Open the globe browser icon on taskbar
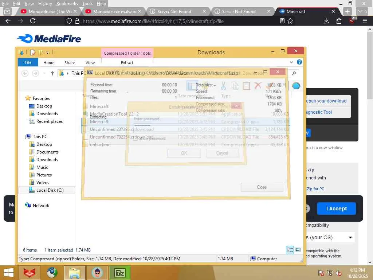 point(52,273)
